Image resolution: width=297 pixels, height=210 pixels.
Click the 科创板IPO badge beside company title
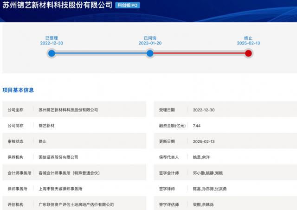coord(128,5)
